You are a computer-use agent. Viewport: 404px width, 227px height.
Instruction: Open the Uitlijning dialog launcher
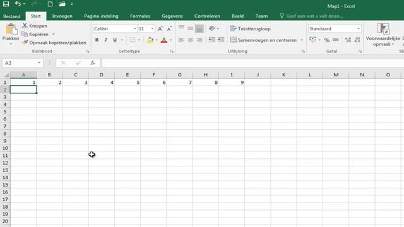303,52
